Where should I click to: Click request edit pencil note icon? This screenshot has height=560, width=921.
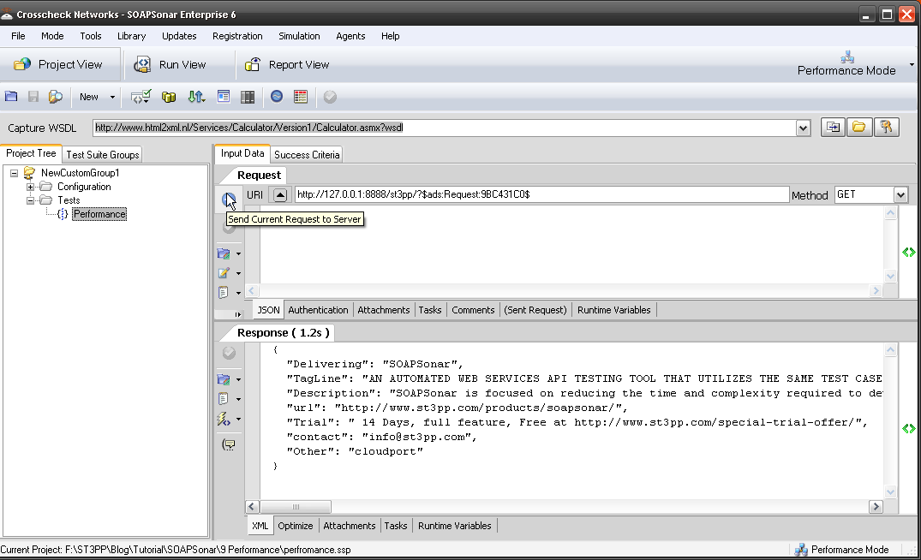click(224, 273)
